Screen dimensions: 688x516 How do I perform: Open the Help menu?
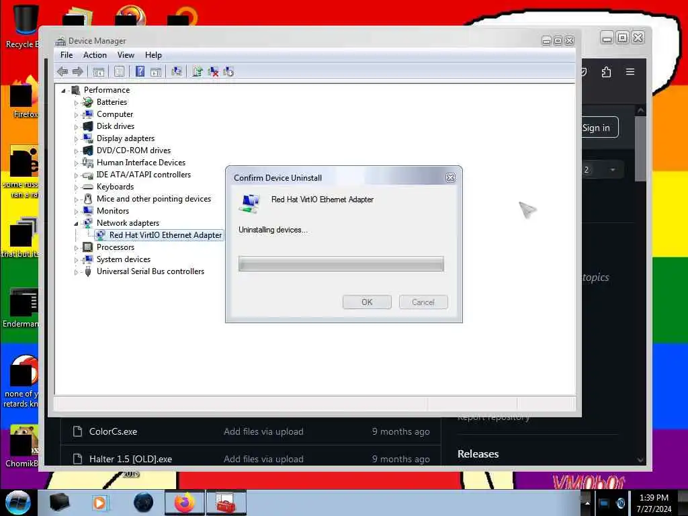[153, 55]
